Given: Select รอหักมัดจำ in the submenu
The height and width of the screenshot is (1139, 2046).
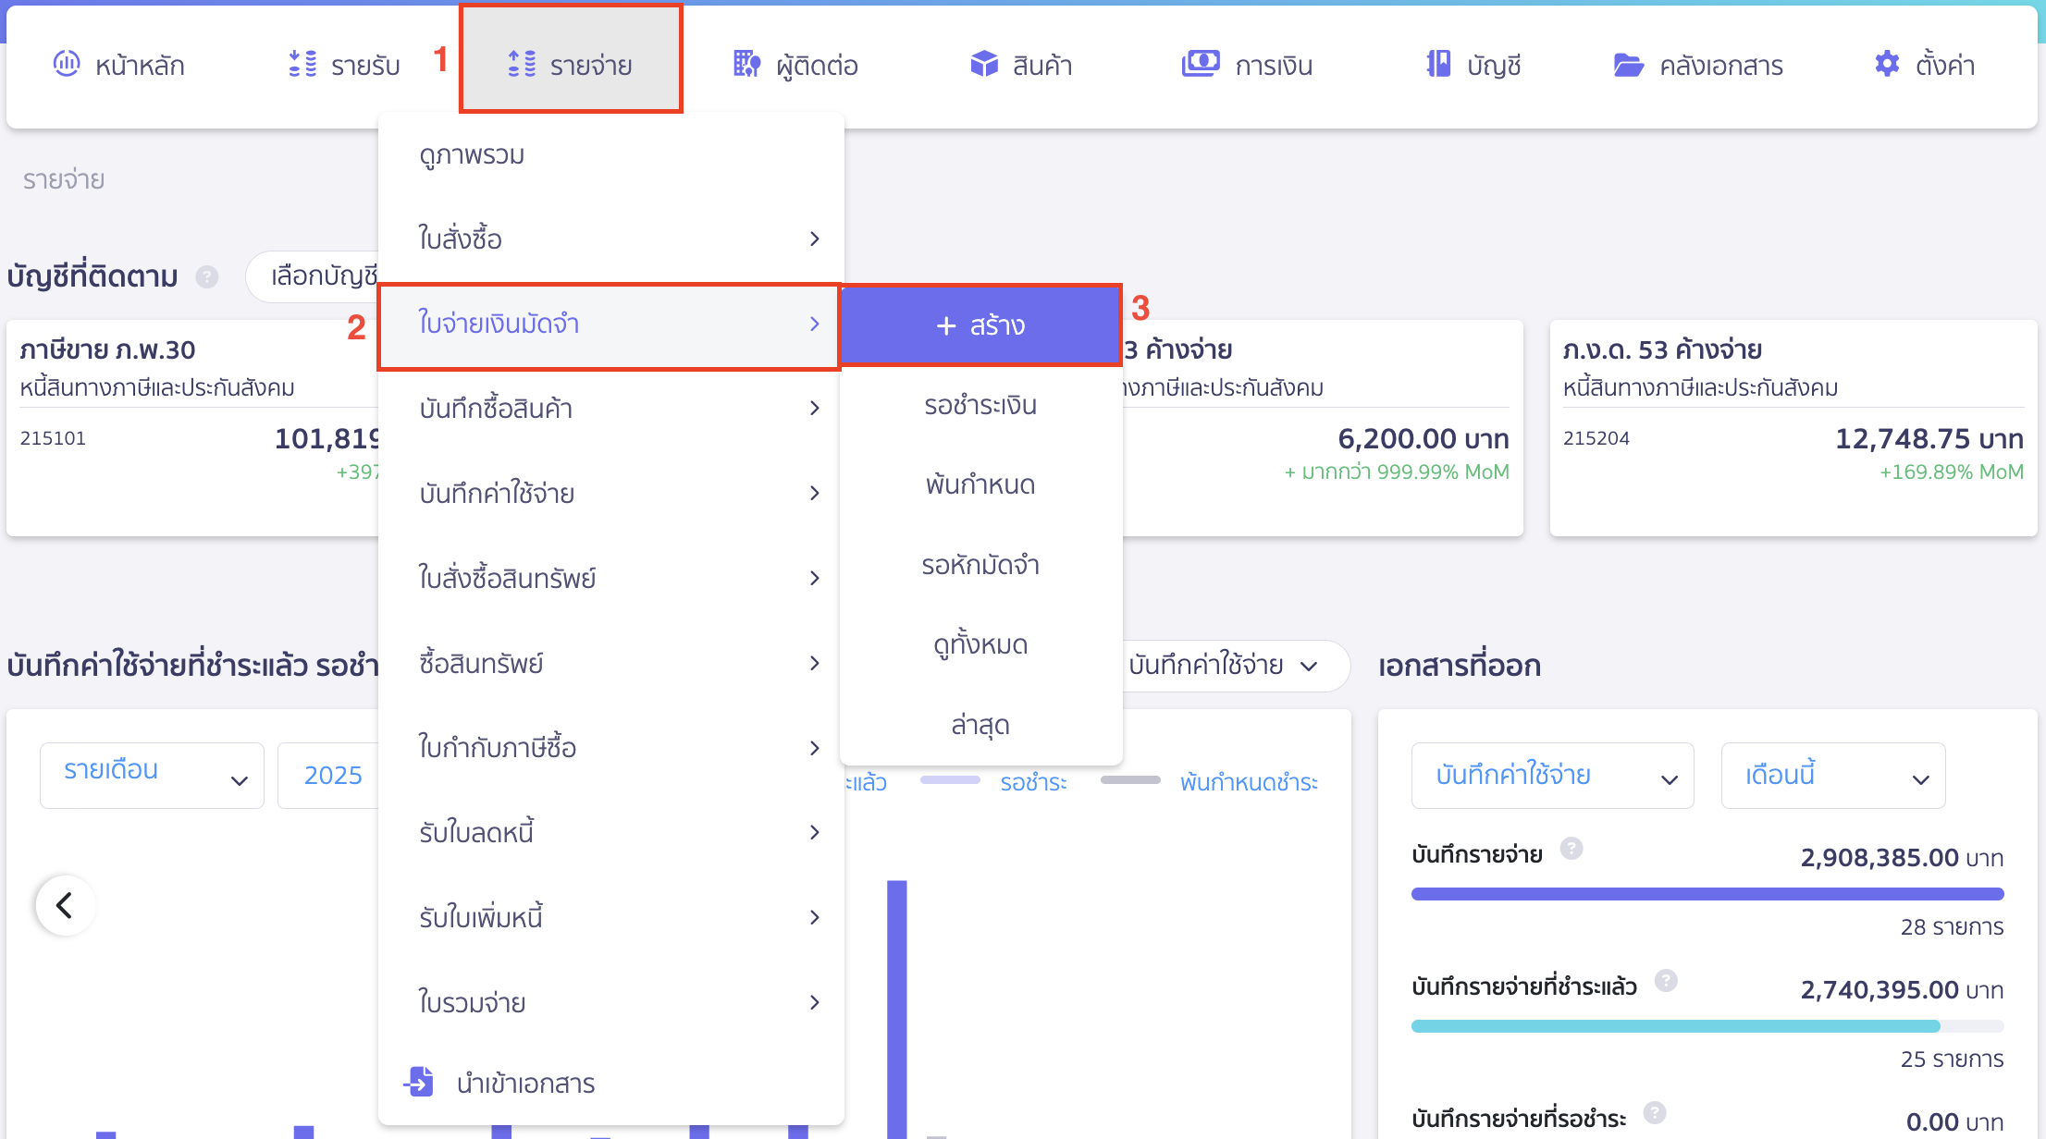Looking at the screenshot, I should click(x=980, y=565).
